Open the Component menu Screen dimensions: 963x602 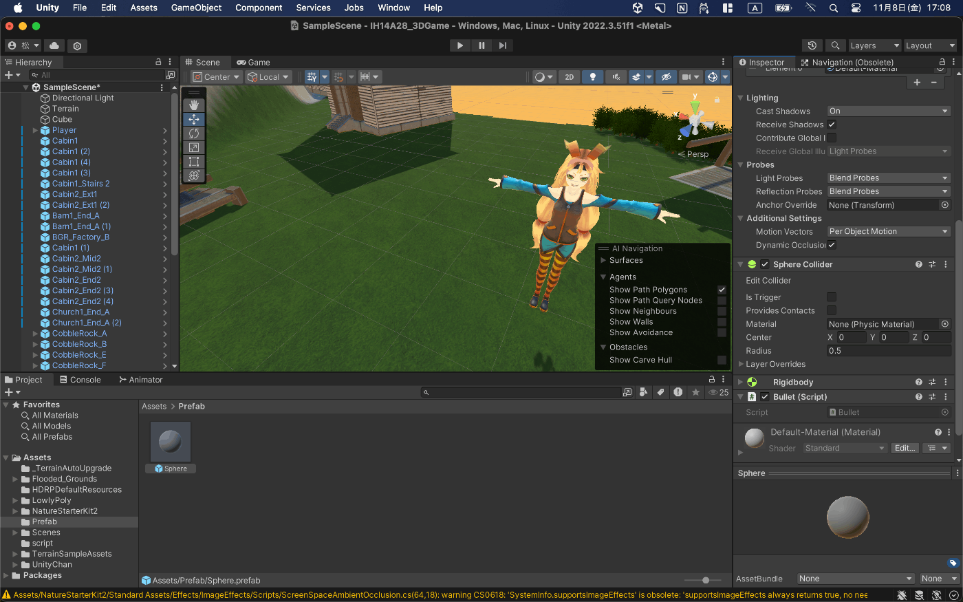tap(259, 8)
